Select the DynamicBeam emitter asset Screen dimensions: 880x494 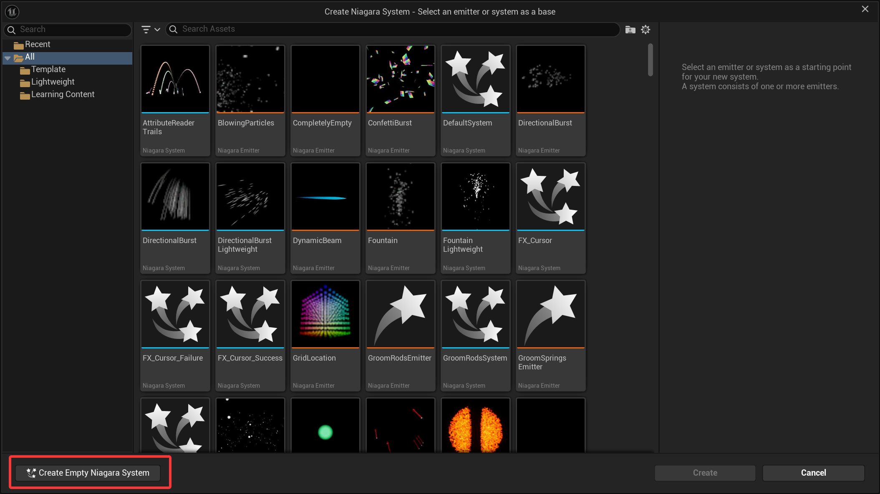coord(325,197)
